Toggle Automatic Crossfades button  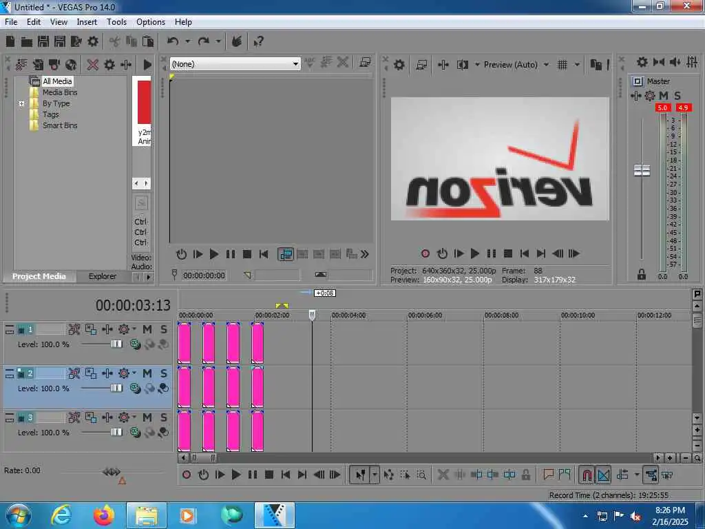pyautogui.click(x=603, y=475)
